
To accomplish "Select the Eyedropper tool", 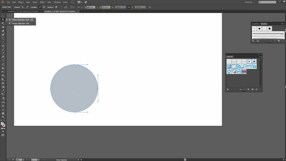I will pyautogui.click(x=3, y=91).
